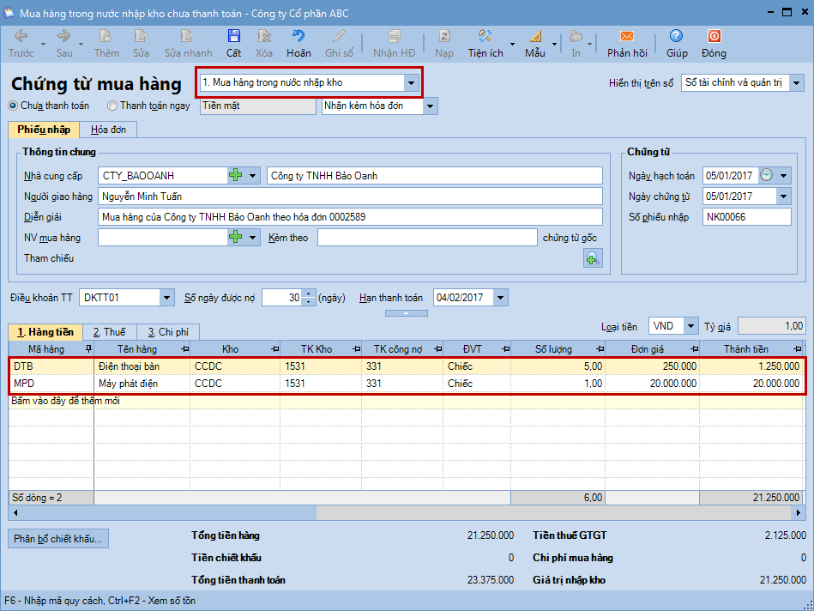Click the Hoãn undo icon
814x611 pixels.
pos(298,36)
